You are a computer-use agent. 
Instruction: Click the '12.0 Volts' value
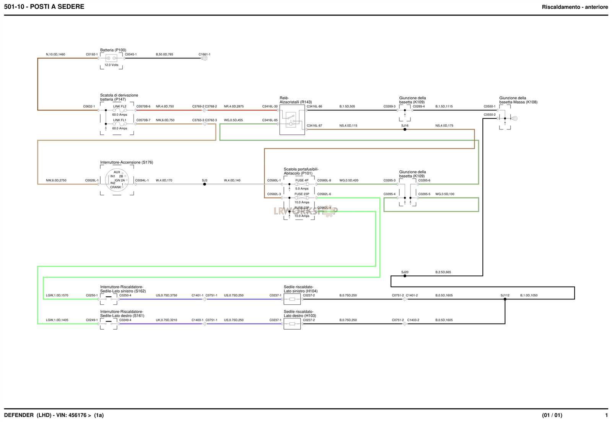click(x=111, y=65)
